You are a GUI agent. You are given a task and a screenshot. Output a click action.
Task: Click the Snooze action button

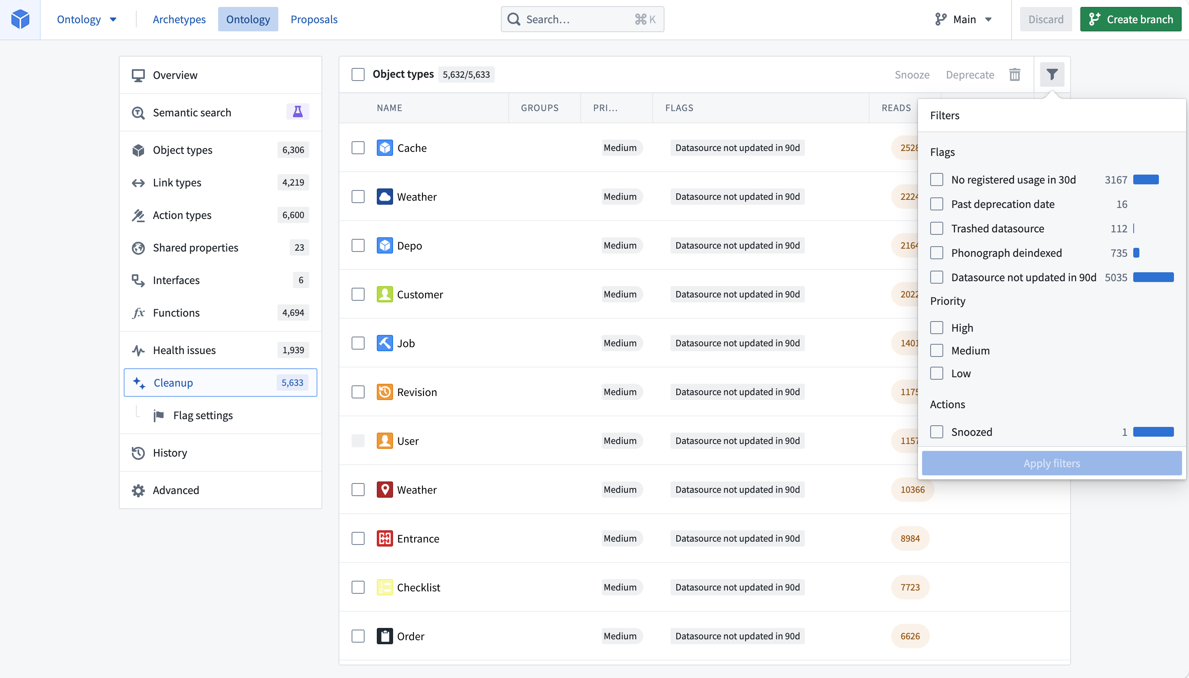coord(911,74)
